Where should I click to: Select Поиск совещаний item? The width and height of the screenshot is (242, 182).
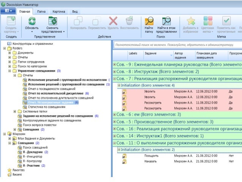(35, 147)
